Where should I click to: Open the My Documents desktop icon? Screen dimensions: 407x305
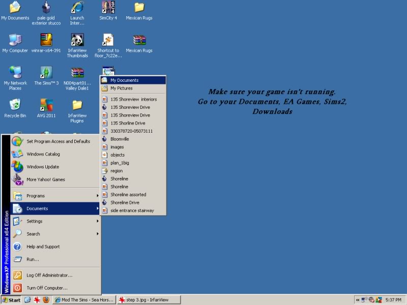coord(15,11)
